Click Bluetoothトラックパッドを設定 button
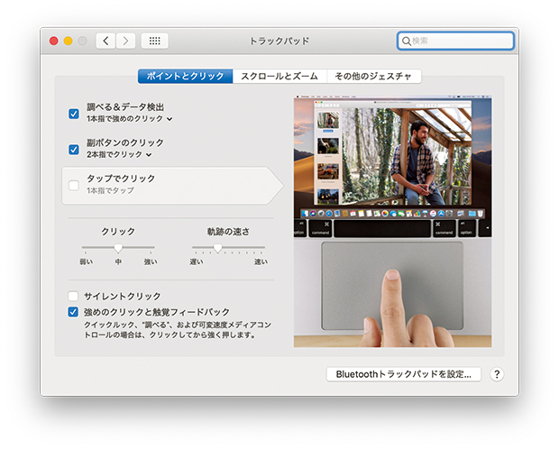This screenshot has width=559, height=449. (x=403, y=374)
